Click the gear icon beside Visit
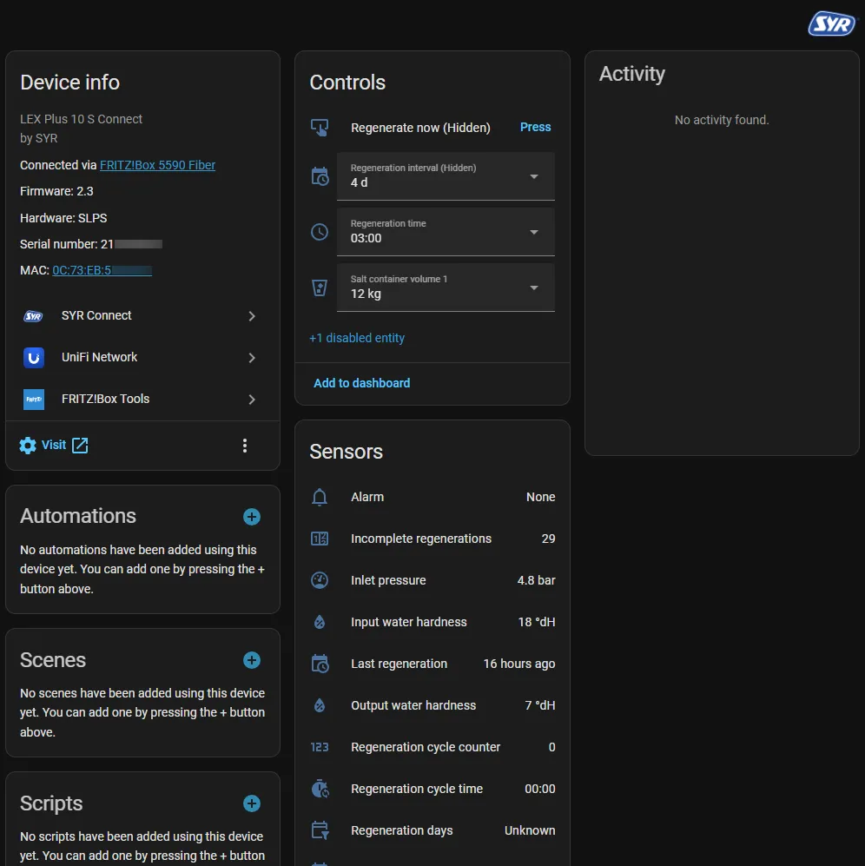The width and height of the screenshot is (865, 866). pos(28,445)
